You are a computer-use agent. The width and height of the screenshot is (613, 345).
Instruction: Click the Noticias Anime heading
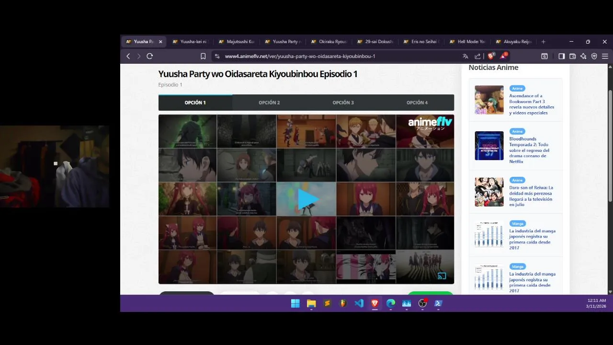click(493, 68)
